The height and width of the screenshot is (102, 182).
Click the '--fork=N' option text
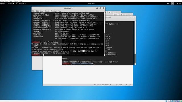[x=35, y=31]
